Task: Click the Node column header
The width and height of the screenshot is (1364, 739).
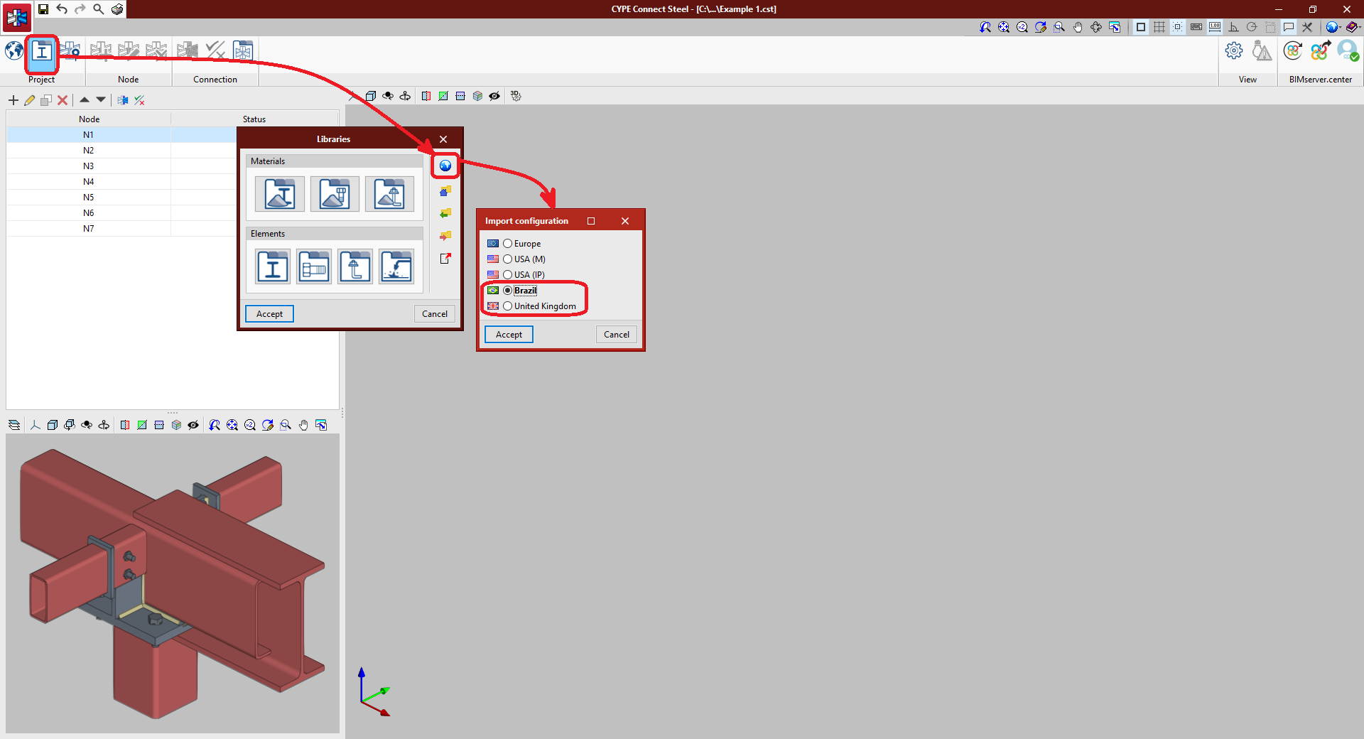Action: point(89,119)
